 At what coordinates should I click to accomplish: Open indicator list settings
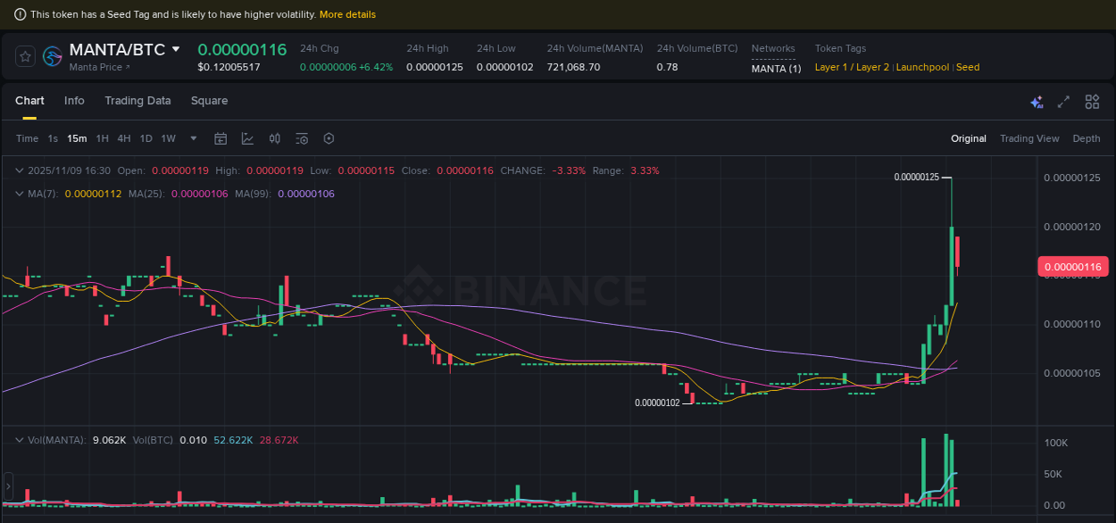click(x=302, y=138)
